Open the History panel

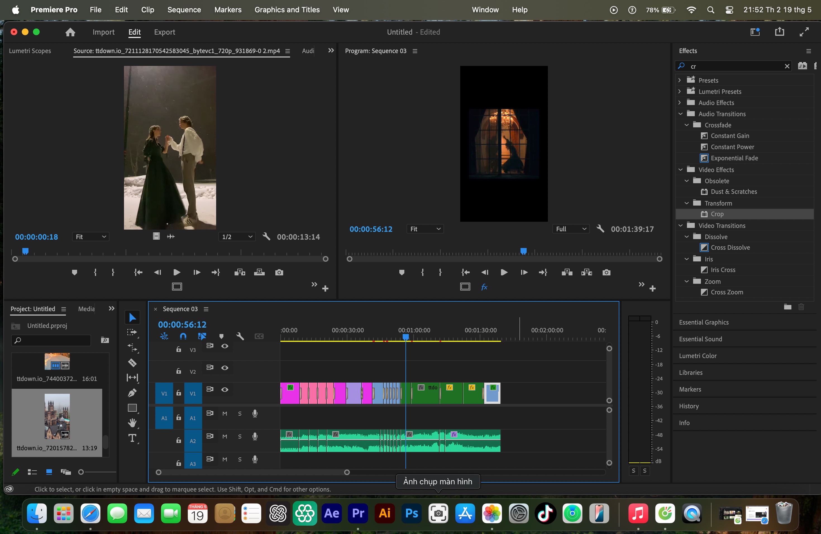(689, 406)
